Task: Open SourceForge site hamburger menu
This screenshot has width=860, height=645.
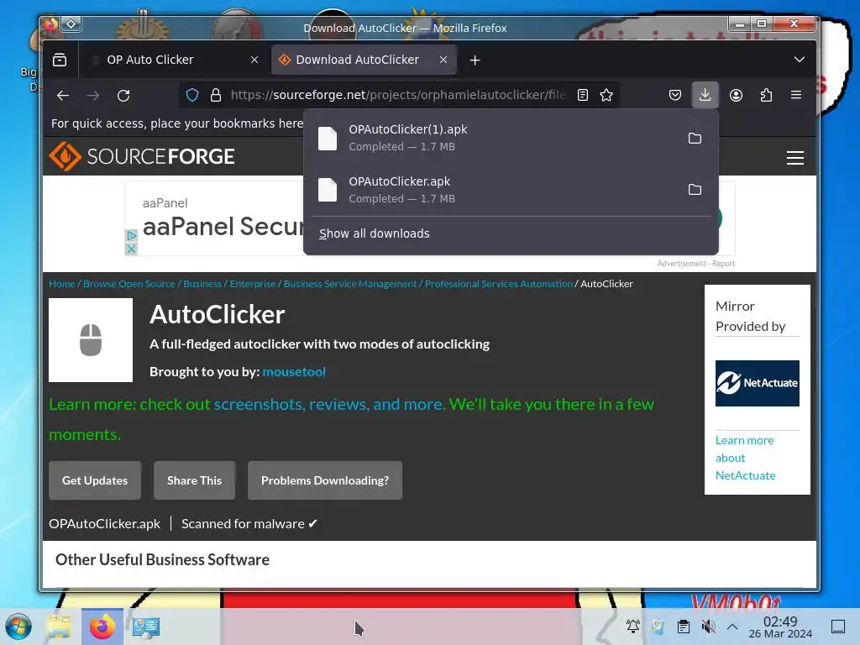Action: tap(795, 158)
